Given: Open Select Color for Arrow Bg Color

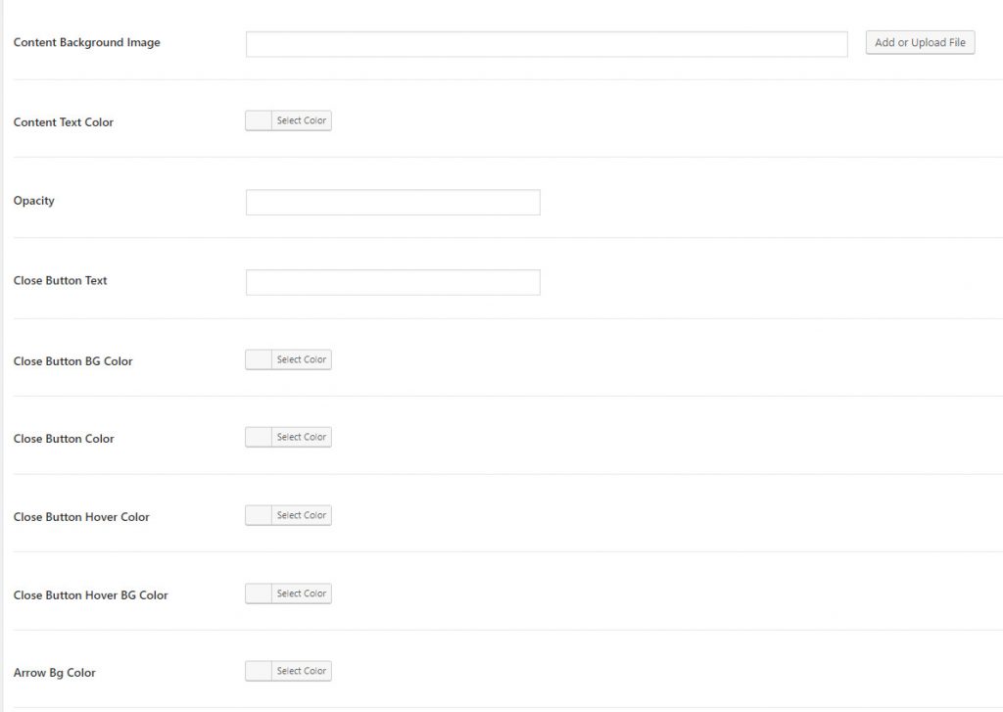Looking at the screenshot, I should click(x=302, y=672).
